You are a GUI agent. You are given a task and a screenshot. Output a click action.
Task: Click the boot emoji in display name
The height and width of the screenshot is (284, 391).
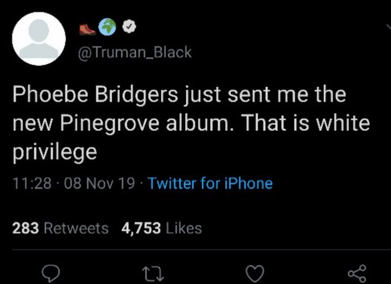[x=88, y=29]
